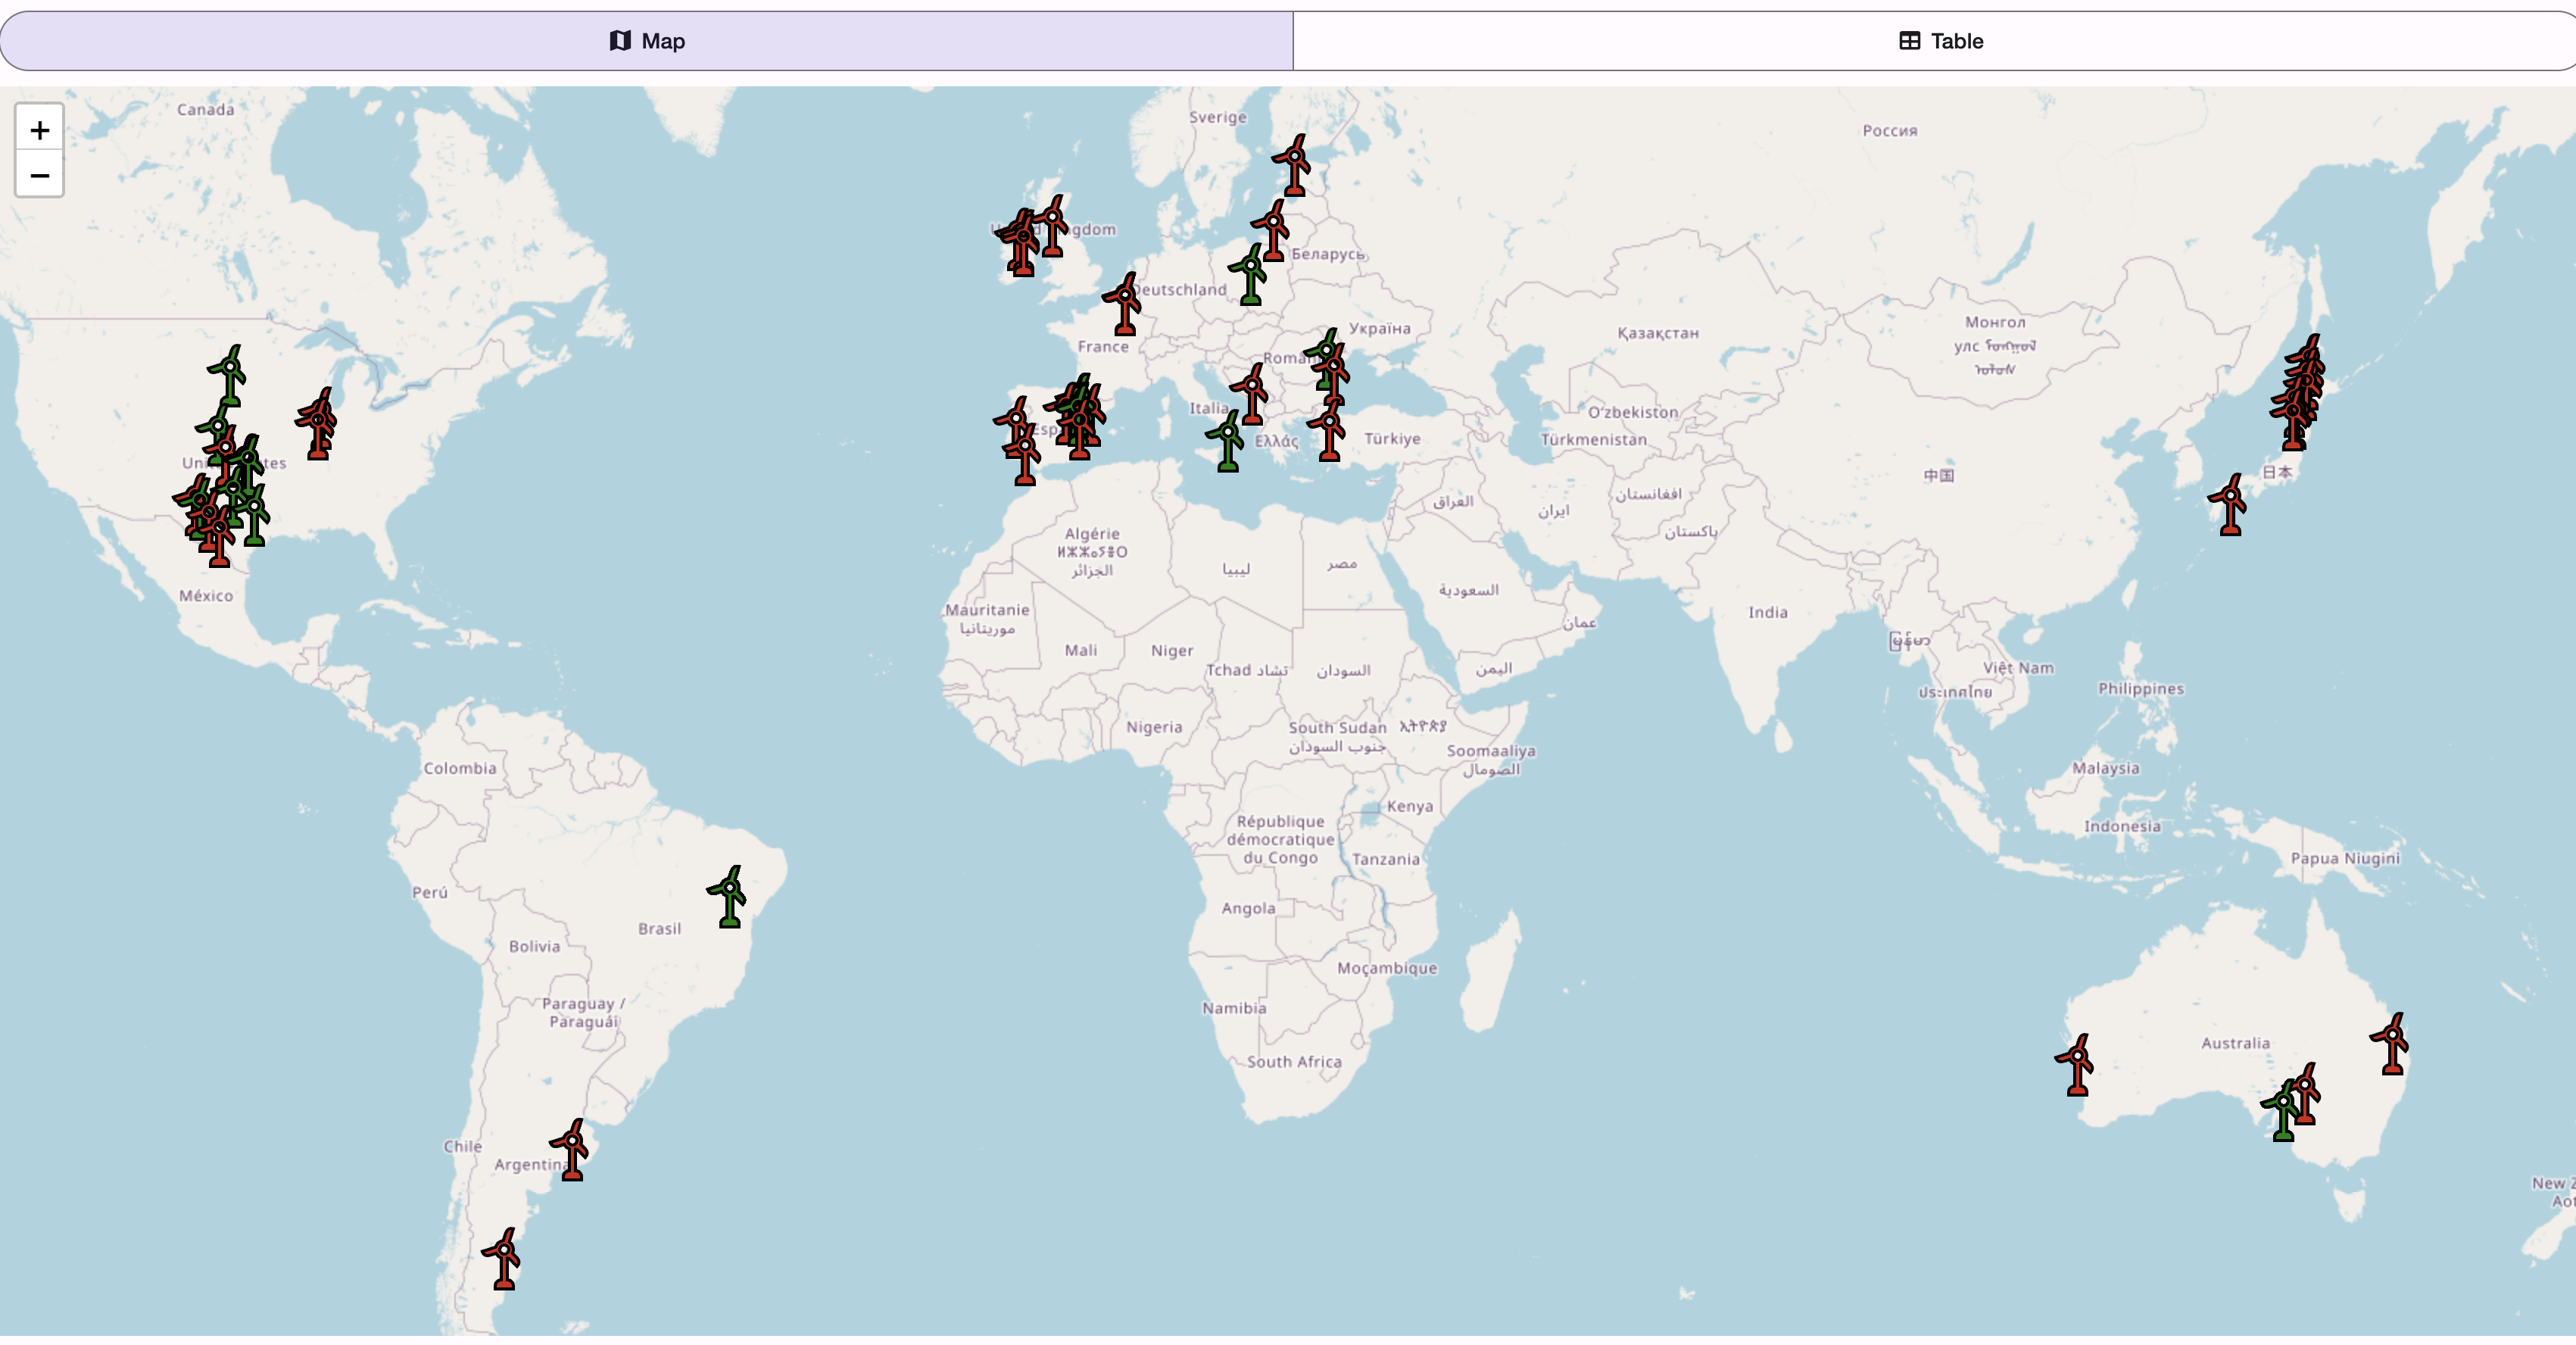Click the red turbine marker in Patagonia, Argentina

click(x=503, y=1250)
